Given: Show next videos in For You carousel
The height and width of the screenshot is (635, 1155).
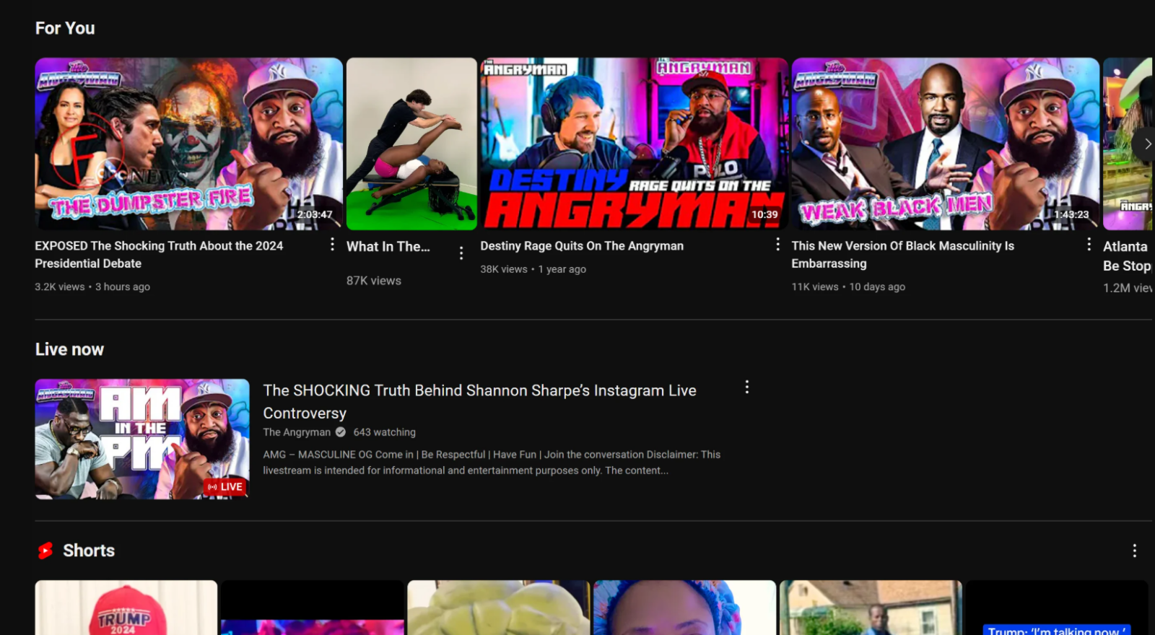Looking at the screenshot, I should [x=1146, y=144].
